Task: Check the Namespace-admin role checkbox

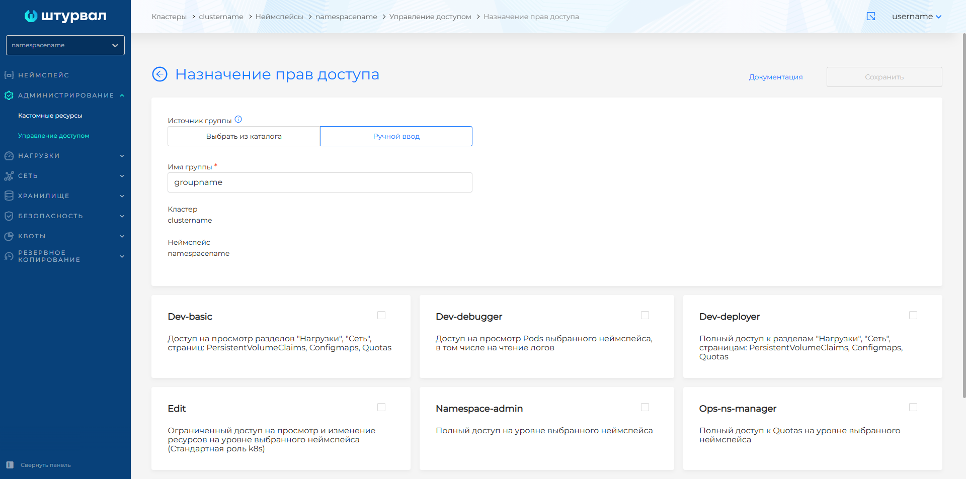Action: click(x=645, y=407)
